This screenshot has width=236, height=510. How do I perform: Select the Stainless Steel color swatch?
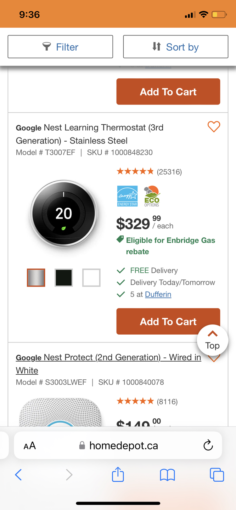pyautogui.click(x=36, y=278)
